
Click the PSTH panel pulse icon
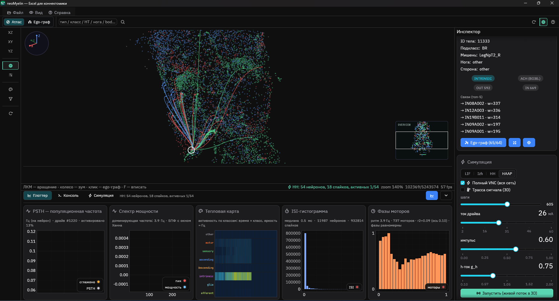click(x=28, y=211)
